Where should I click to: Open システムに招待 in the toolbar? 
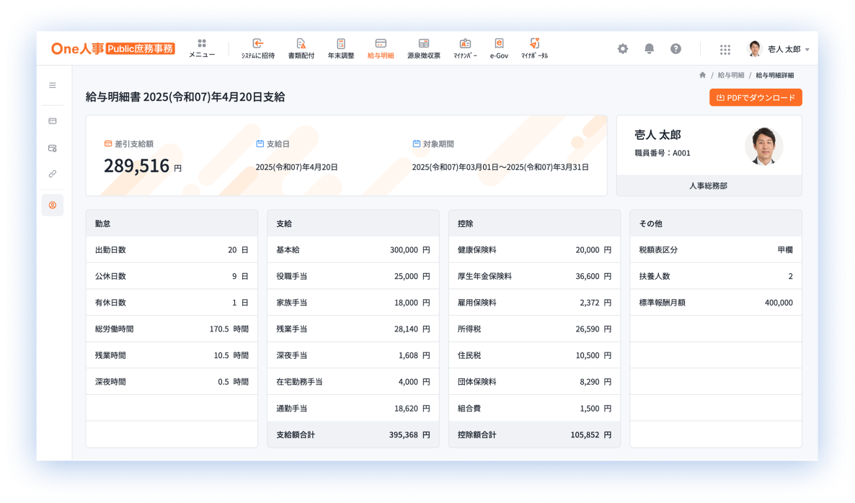click(x=258, y=48)
